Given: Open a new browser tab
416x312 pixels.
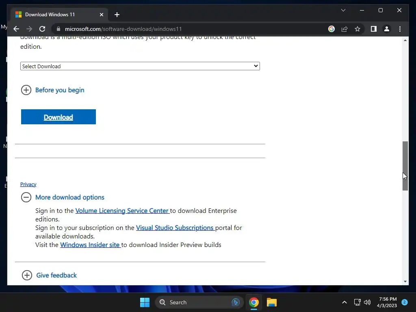Looking at the screenshot, I should 117,15.
